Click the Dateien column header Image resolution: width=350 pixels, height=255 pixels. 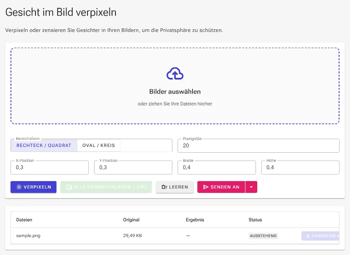point(24,220)
